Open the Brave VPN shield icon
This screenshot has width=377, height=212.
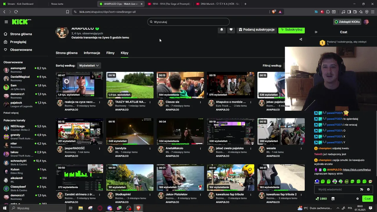coord(367,12)
